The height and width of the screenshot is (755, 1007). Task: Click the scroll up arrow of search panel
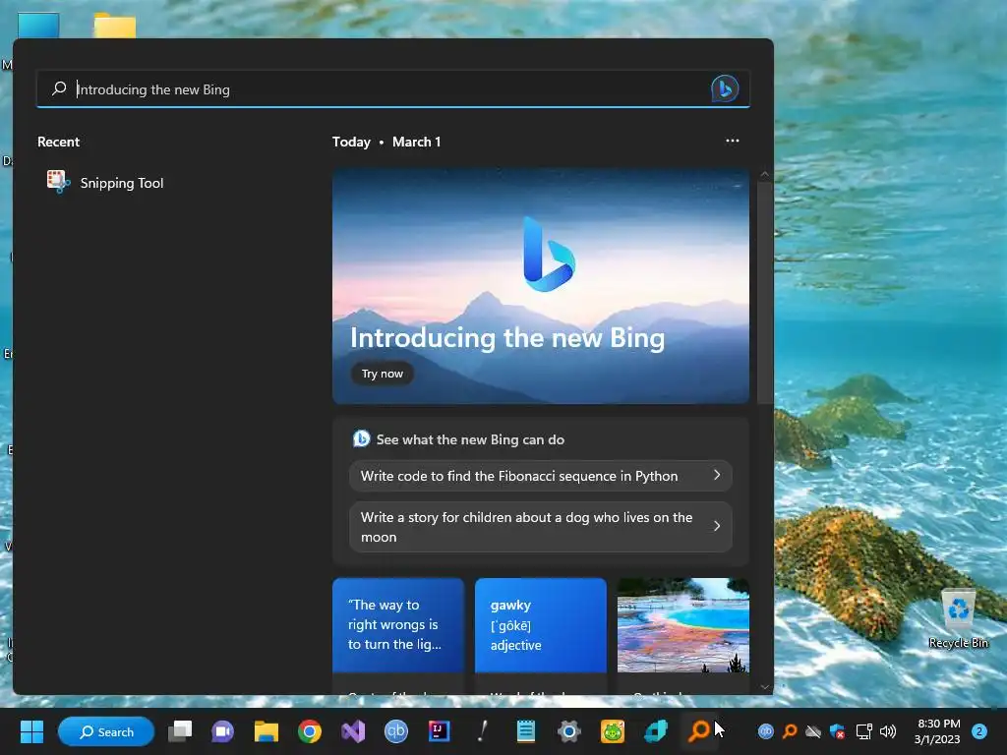(764, 175)
